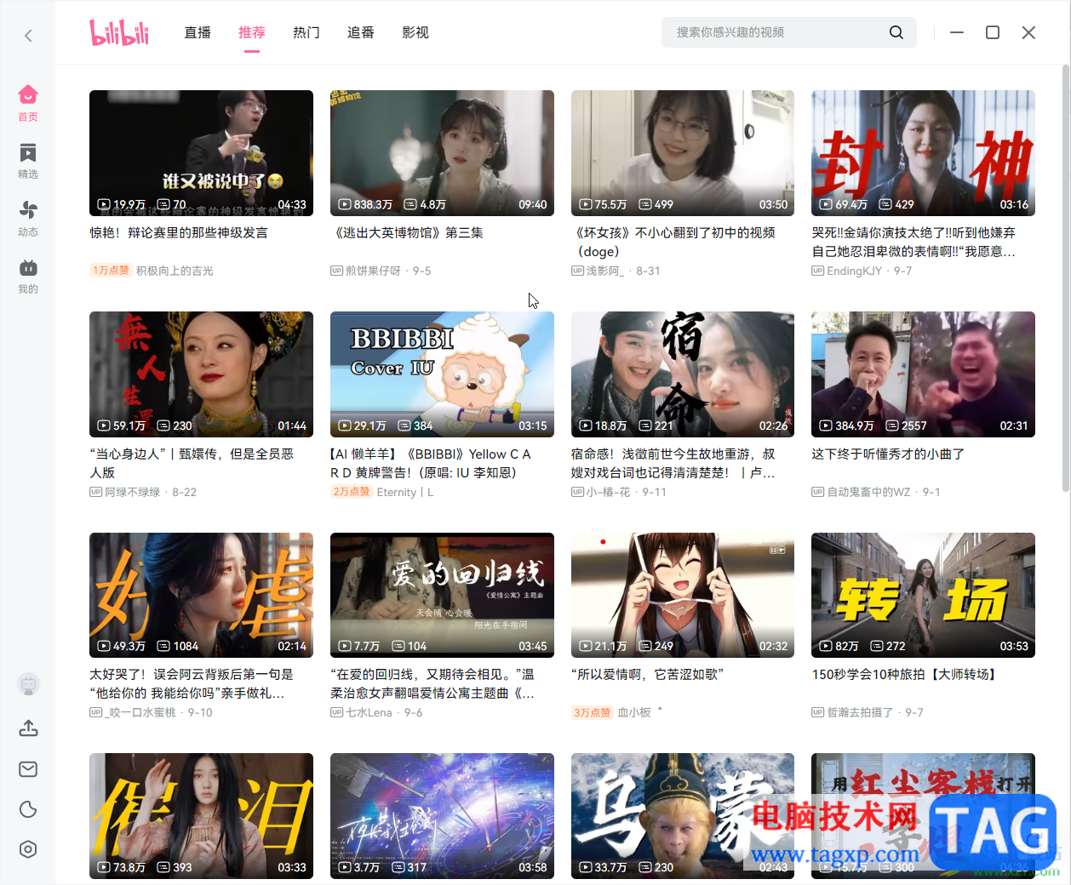Open uploader 自动鬼畜中的WZ

point(868,492)
